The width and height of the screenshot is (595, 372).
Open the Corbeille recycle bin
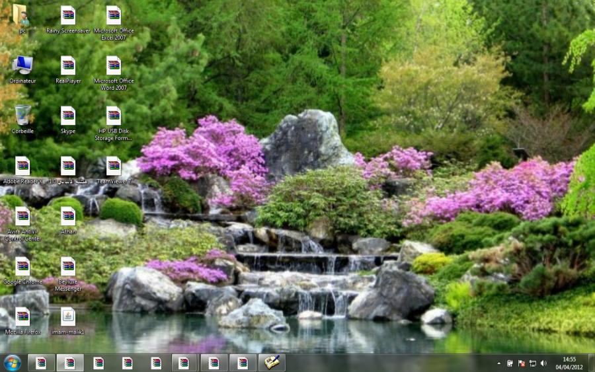22,116
